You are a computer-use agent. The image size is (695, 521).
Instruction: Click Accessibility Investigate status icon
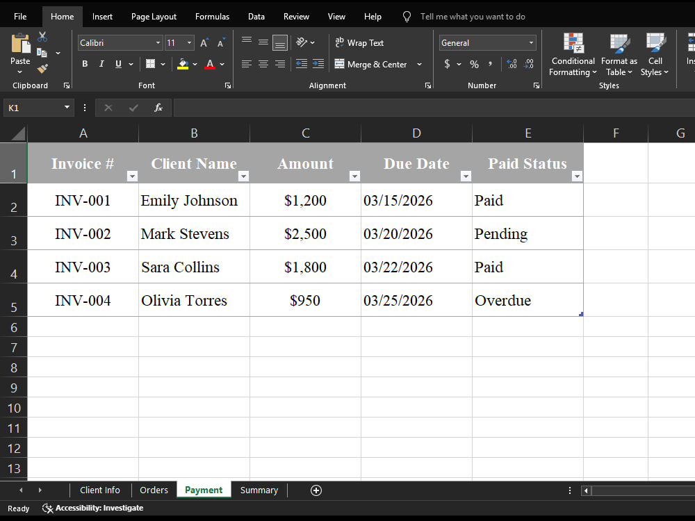coord(47,508)
